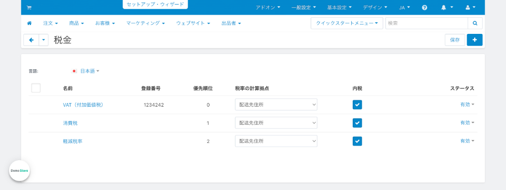Viewport: 506px width, 190px height.
Task: Open the 基本設定 menu
Action: [x=340, y=8]
